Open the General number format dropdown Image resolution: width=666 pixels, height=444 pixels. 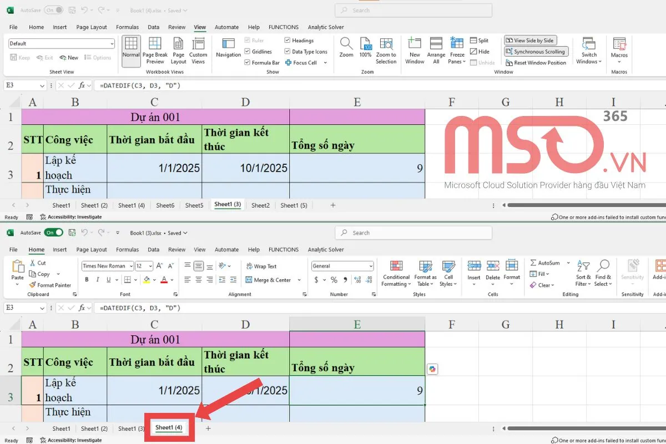pyautogui.click(x=370, y=266)
